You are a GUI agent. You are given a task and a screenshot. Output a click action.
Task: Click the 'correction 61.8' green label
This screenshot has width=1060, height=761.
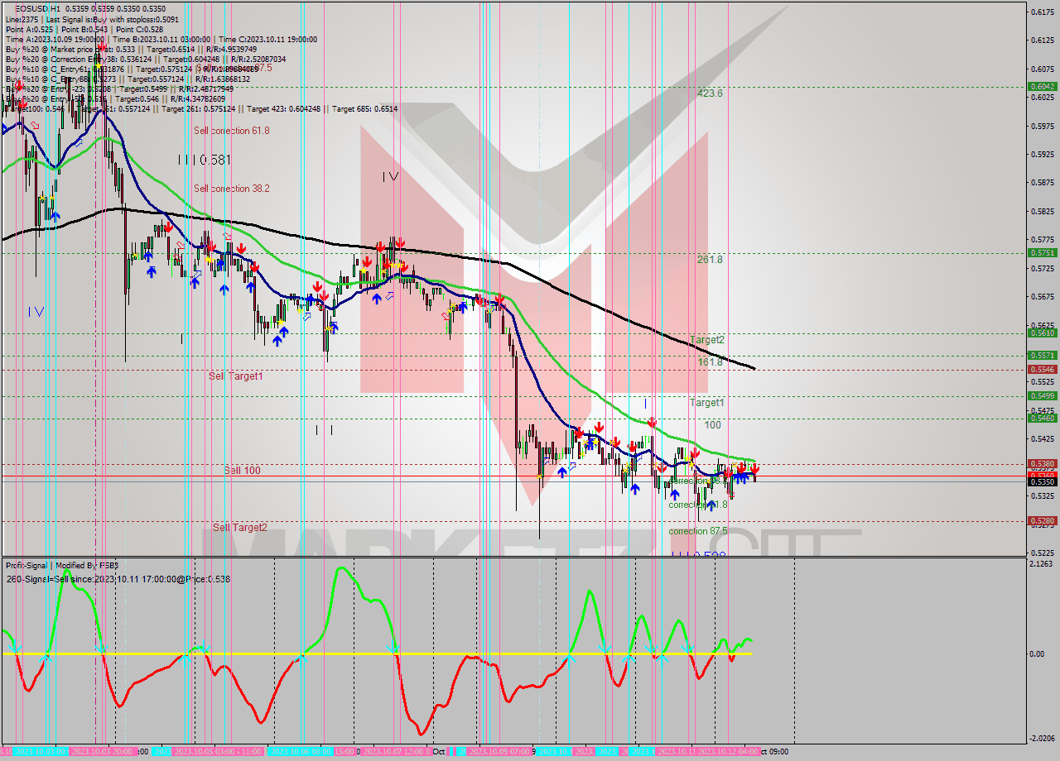coord(698,505)
